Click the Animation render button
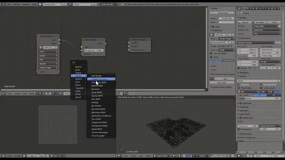This screenshot has height=160, width=285. click(259, 22)
